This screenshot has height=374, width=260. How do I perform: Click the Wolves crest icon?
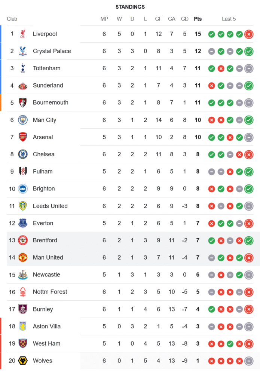pyautogui.click(x=23, y=361)
